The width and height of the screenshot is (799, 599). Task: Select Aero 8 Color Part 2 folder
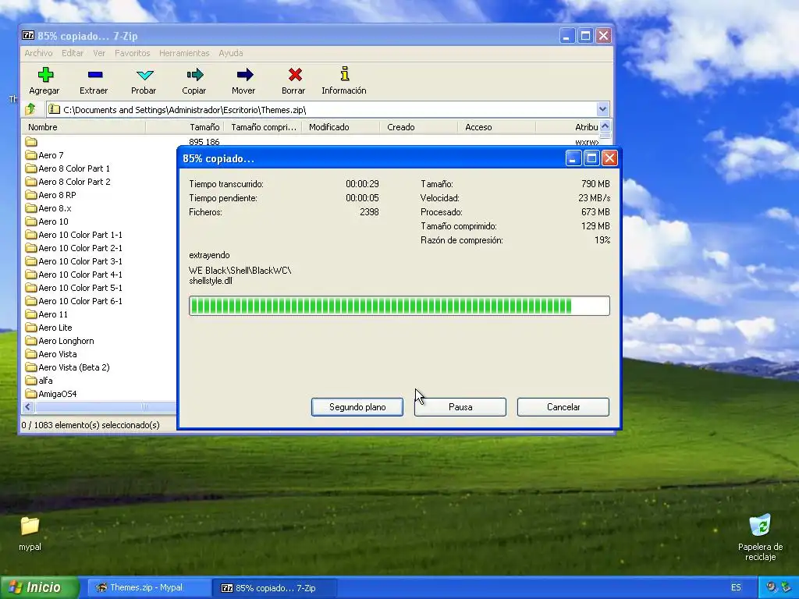pyautogui.click(x=67, y=181)
